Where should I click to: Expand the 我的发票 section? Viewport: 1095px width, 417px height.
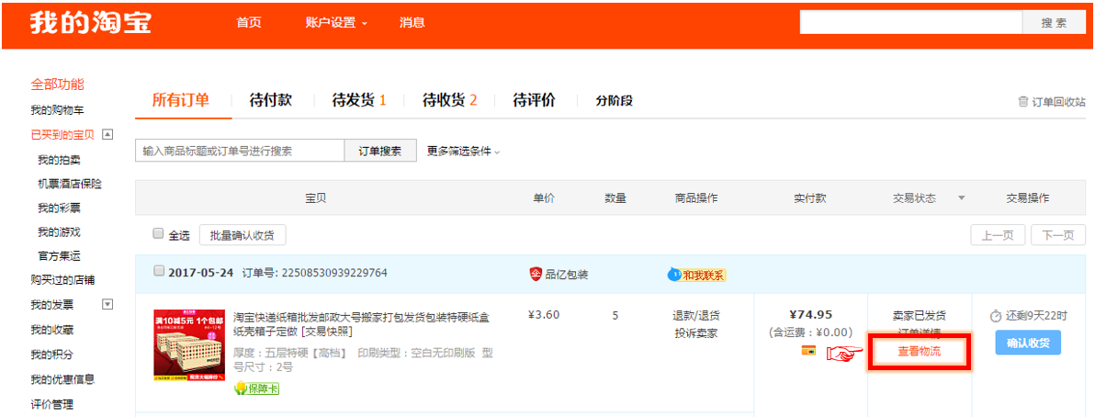[x=107, y=304]
